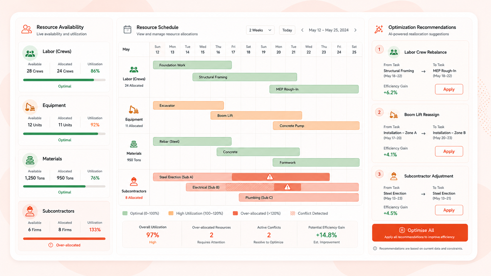
Task: Click the +6.2% efficiency gain value
Action: click(x=390, y=92)
